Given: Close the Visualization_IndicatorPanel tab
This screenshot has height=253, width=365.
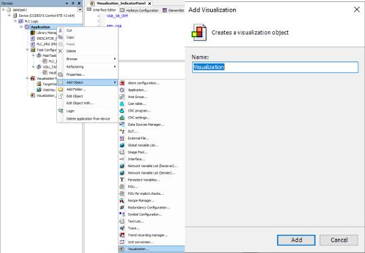Looking at the screenshot, I should click(x=150, y=3).
